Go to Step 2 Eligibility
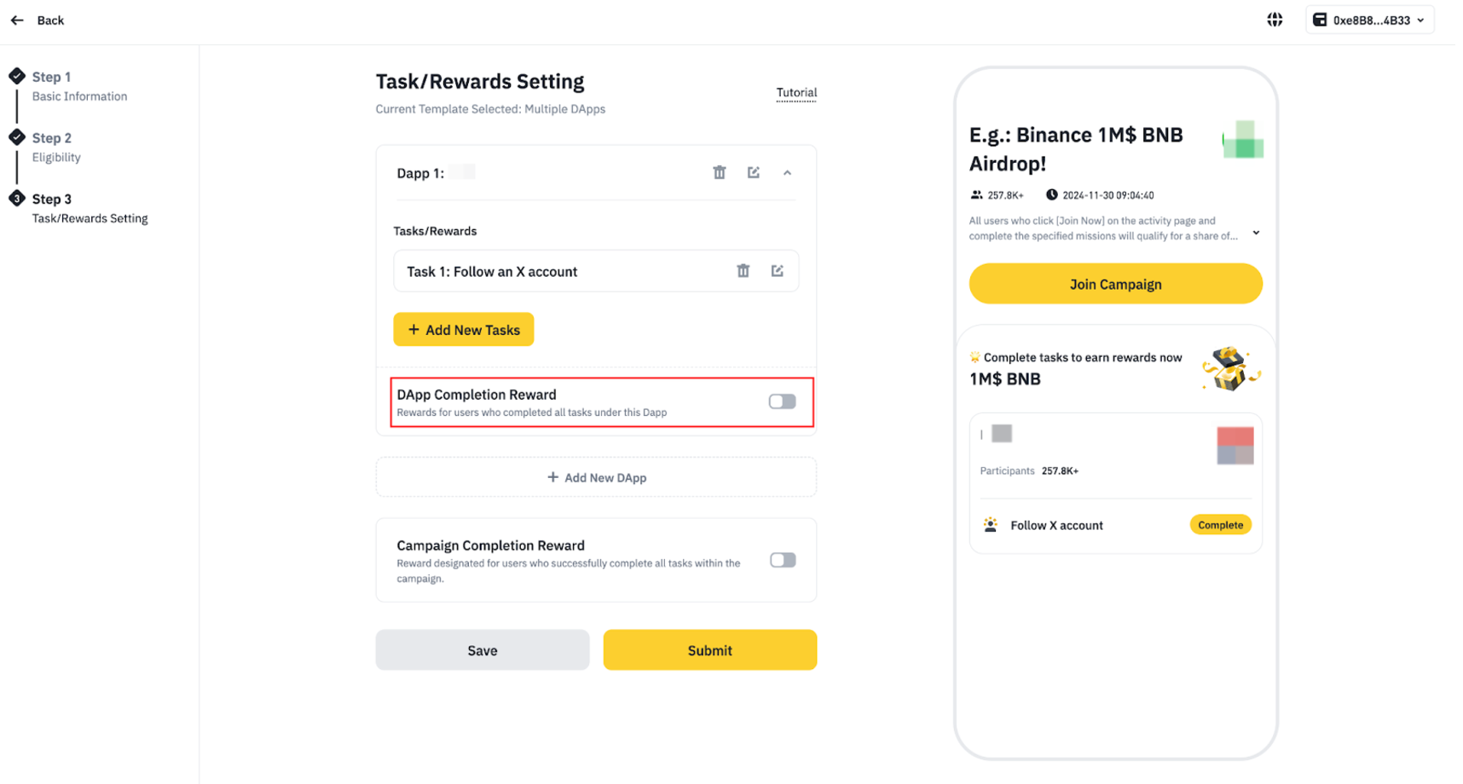1463x784 pixels. point(55,147)
